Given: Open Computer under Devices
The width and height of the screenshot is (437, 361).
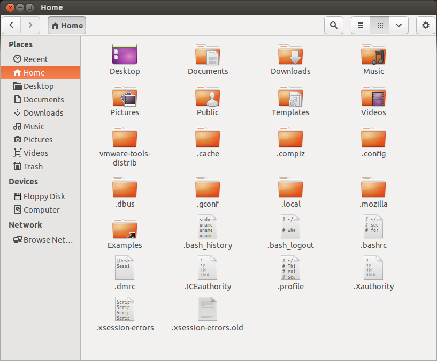Looking at the screenshot, I should tap(41, 210).
